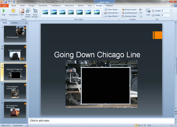Open the Color recolor menu
Screen dimensions: 177x127
coord(21,13)
